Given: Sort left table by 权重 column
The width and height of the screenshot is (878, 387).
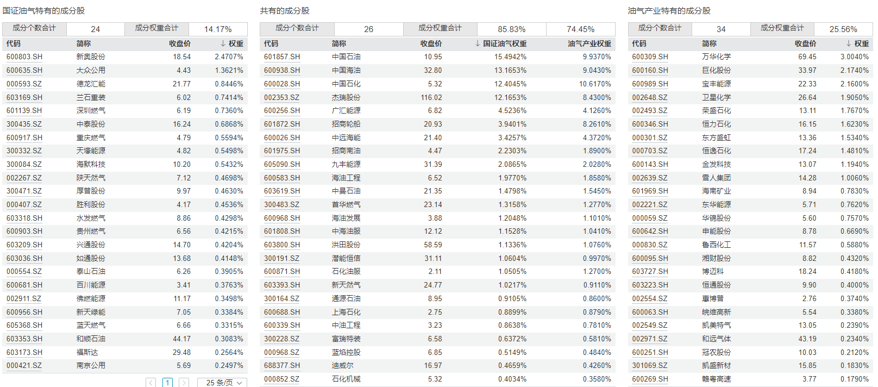Looking at the screenshot, I should pyautogui.click(x=232, y=43).
